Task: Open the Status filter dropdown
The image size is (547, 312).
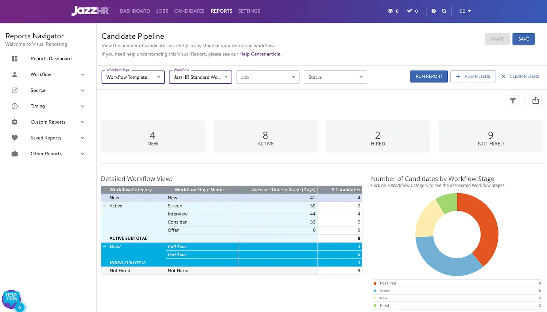Action: tap(335, 77)
